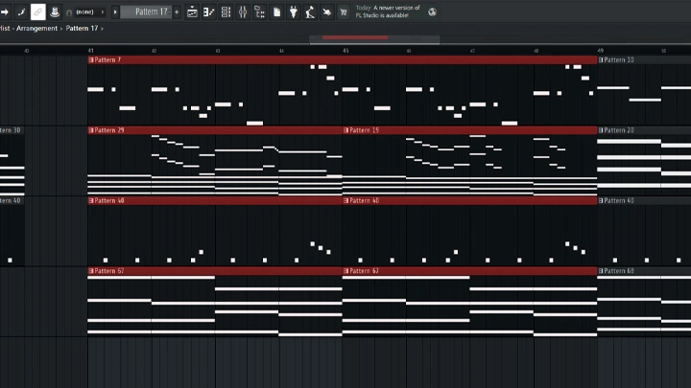The width and height of the screenshot is (691, 388).
Task: Click bar 45 on the timeline ruler
Action: pyautogui.click(x=345, y=51)
